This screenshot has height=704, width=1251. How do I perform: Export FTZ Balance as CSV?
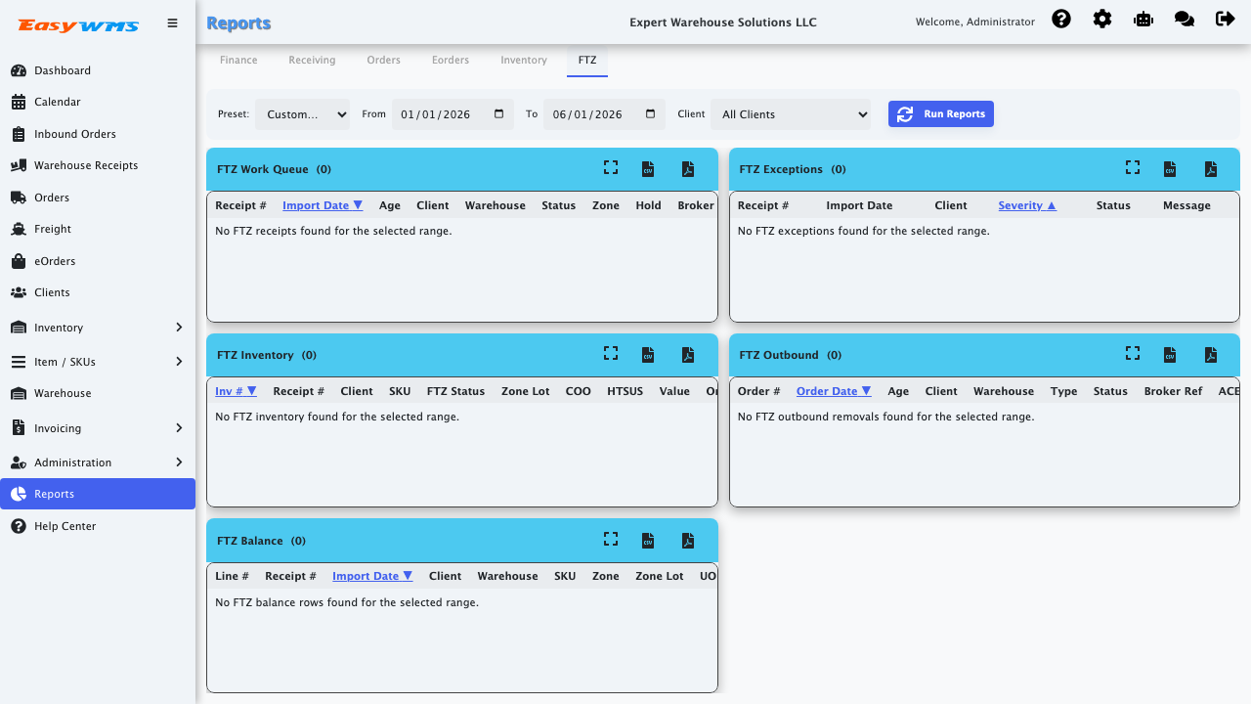pos(647,541)
